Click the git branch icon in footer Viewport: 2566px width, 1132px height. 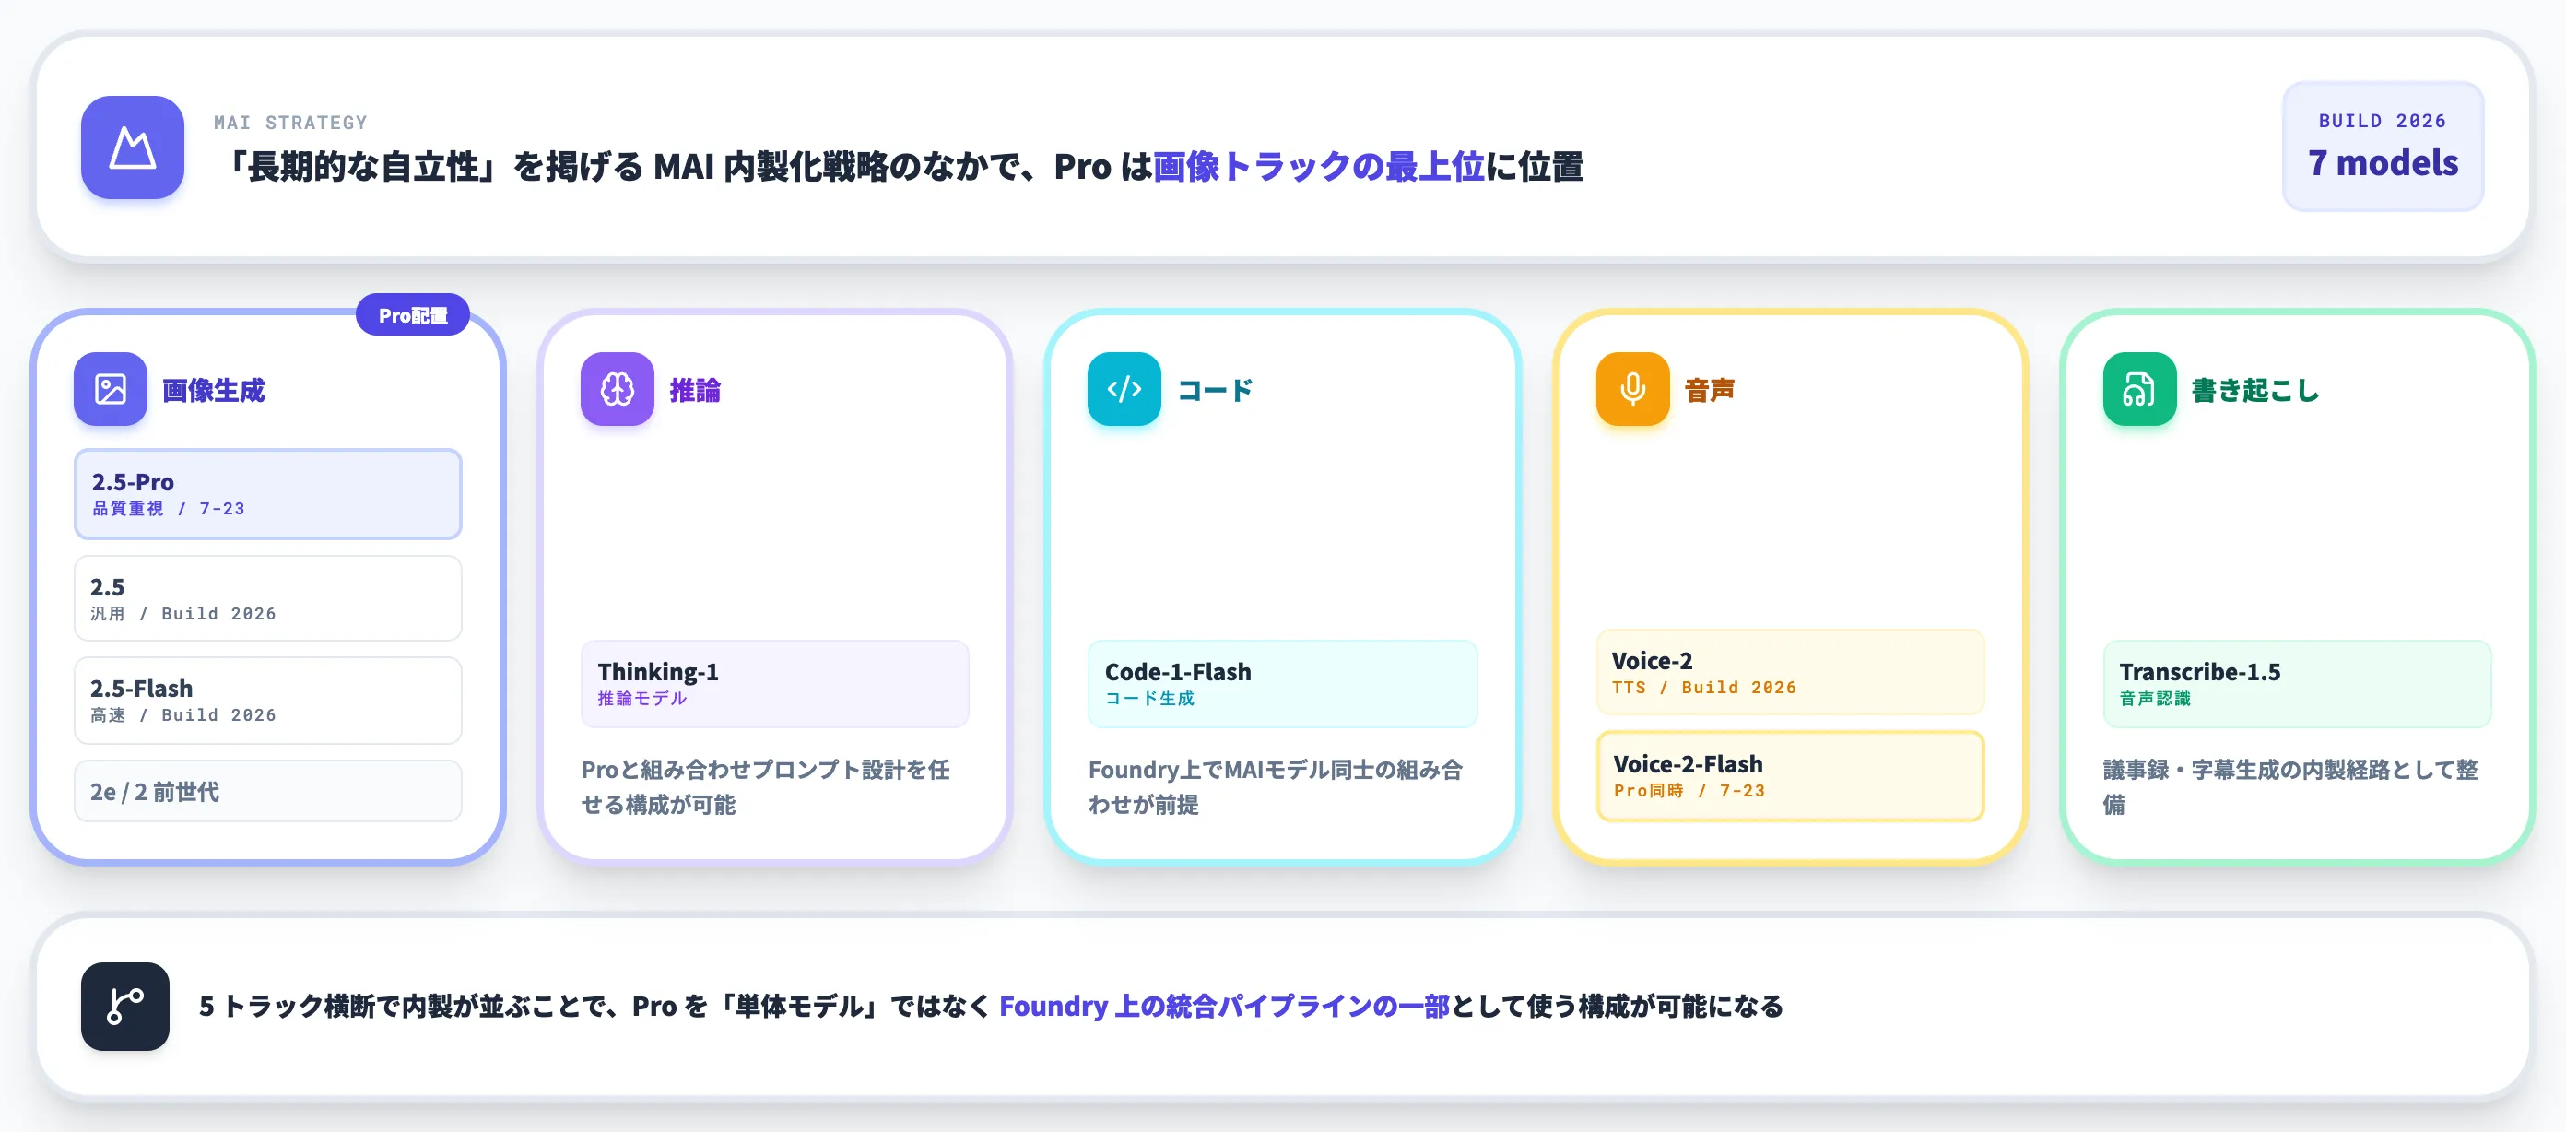pos(125,1007)
